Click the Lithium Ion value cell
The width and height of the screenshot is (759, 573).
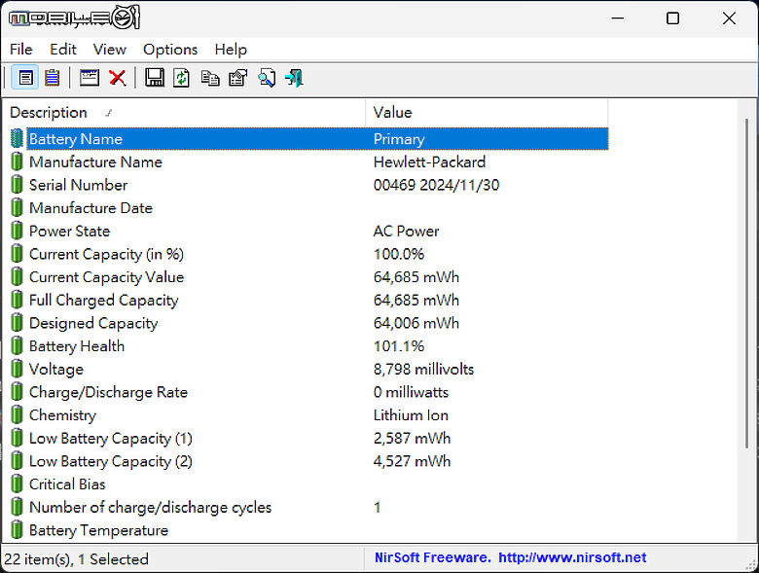pyautogui.click(x=411, y=415)
